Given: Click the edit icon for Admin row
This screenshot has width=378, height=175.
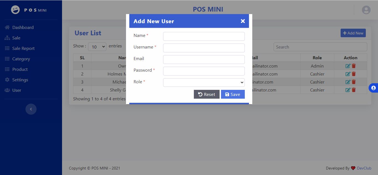Looking at the screenshot, I should (348, 66).
